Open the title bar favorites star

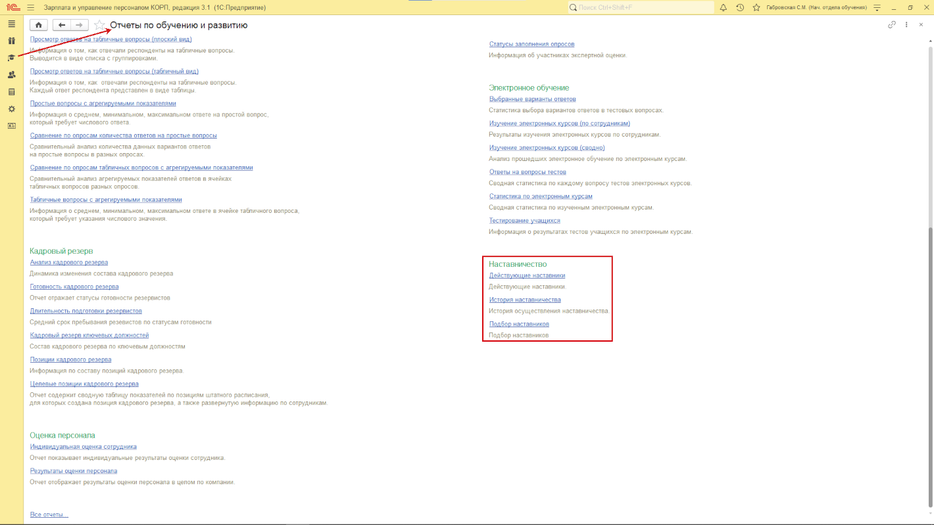coord(756,7)
